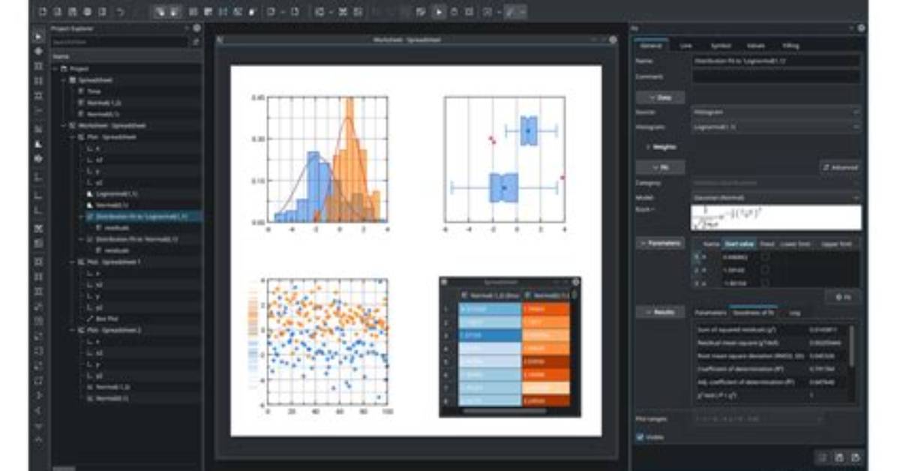Click the first icon in the top toolbar
The width and height of the screenshot is (897, 471).
43,11
